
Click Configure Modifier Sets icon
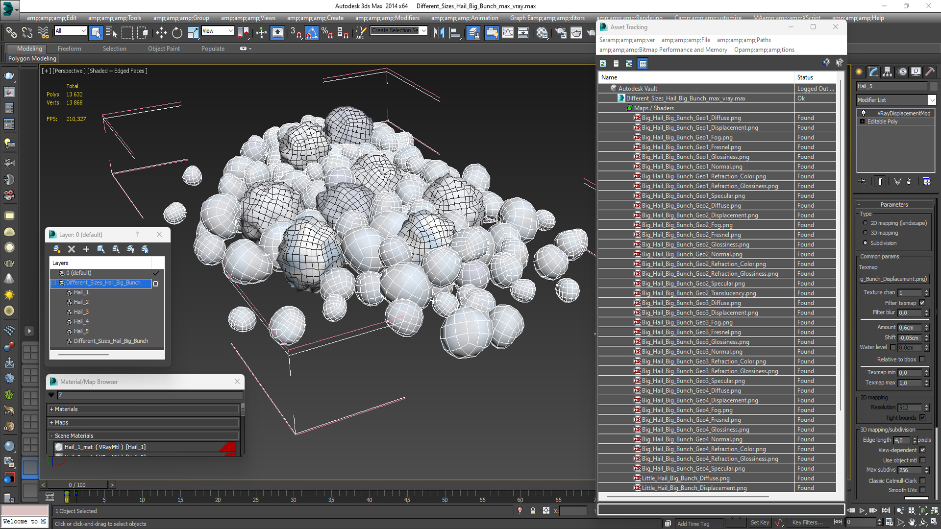(926, 181)
